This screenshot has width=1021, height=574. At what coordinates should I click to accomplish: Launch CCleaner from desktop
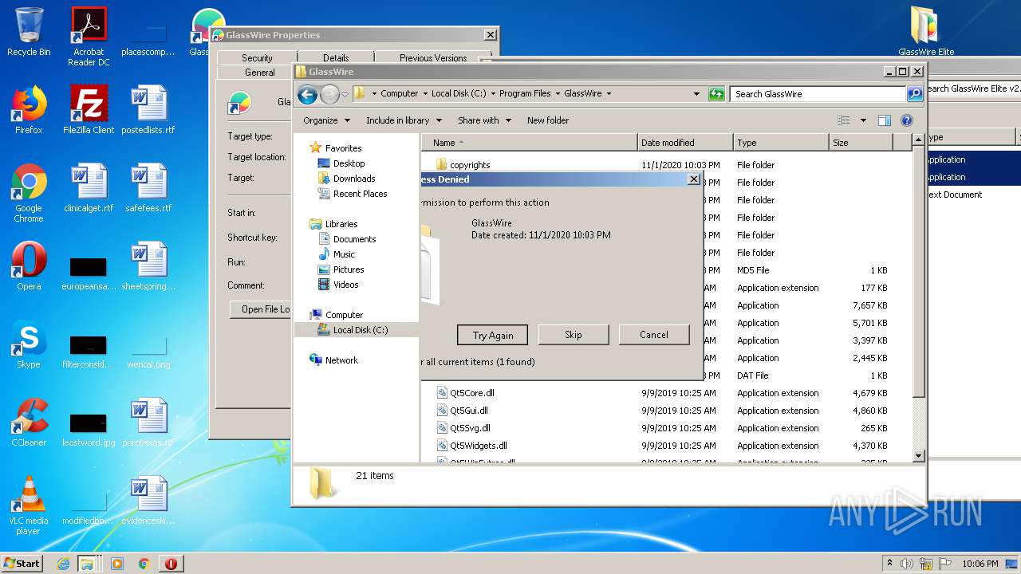pyautogui.click(x=29, y=423)
